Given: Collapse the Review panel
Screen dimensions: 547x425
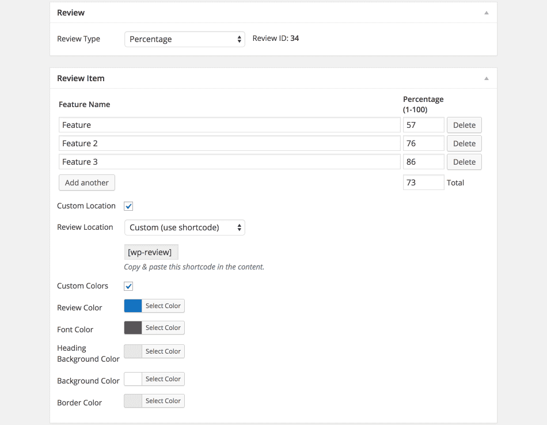Looking at the screenshot, I should tap(485, 12).
